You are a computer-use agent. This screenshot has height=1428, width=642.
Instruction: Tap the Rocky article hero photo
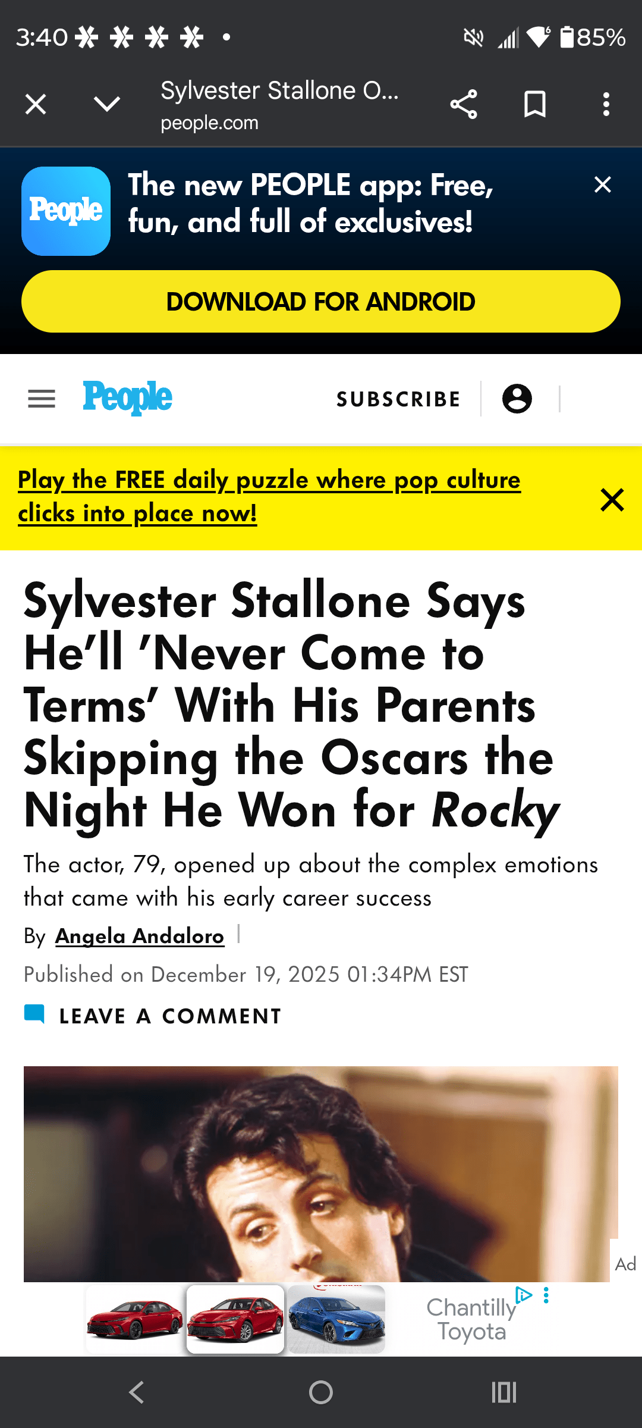(x=321, y=1172)
